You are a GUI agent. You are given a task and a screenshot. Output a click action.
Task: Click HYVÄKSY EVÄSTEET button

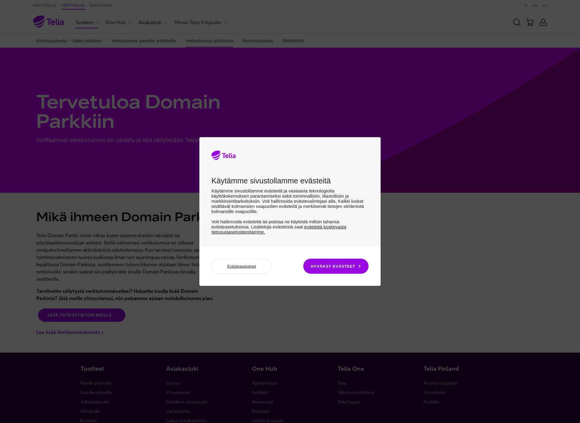click(336, 266)
